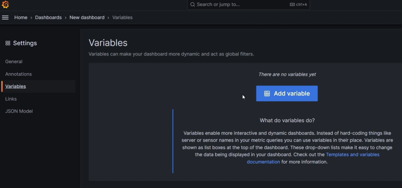Go to Home breadcrumb
Image resolution: width=402 pixels, height=188 pixels.
[x=21, y=17]
